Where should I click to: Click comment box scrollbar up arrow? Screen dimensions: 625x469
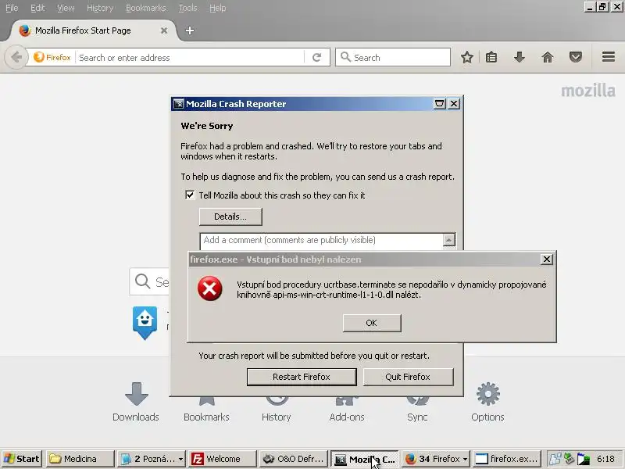(448, 240)
